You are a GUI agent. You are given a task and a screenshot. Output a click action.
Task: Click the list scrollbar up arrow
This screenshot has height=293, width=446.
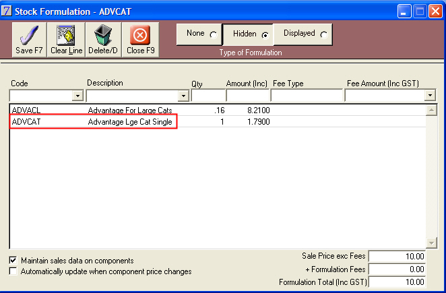click(431, 110)
